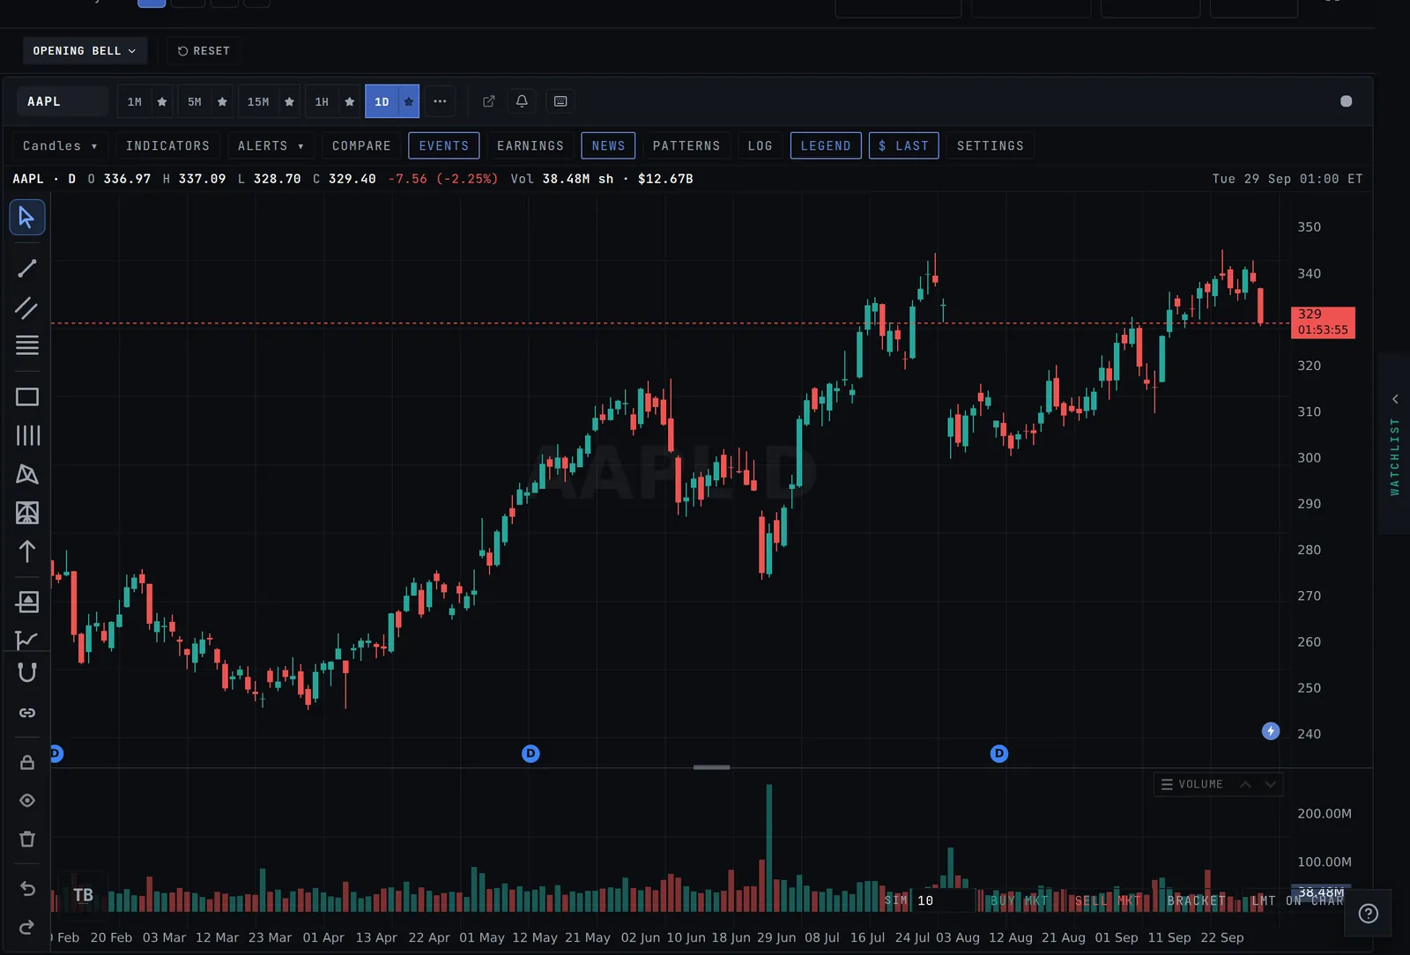Open the SETTINGS button
1410x955 pixels.
[x=991, y=146]
